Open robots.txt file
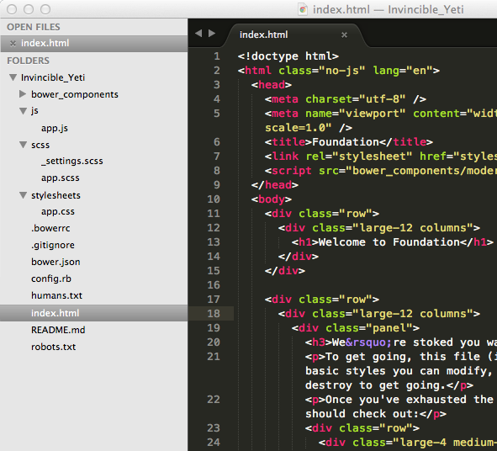This screenshot has height=451, width=497. click(53, 347)
